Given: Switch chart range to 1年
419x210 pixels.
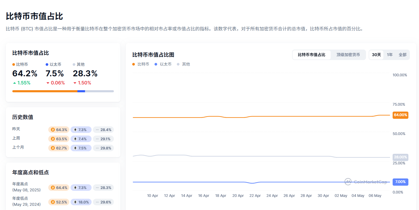Looking at the screenshot, I should [390, 55].
